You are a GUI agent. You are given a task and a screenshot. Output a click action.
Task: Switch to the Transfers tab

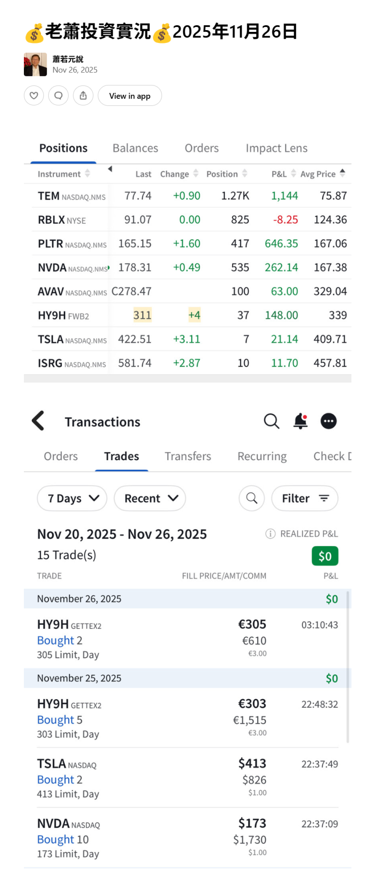pyautogui.click(x=188, y=456)
